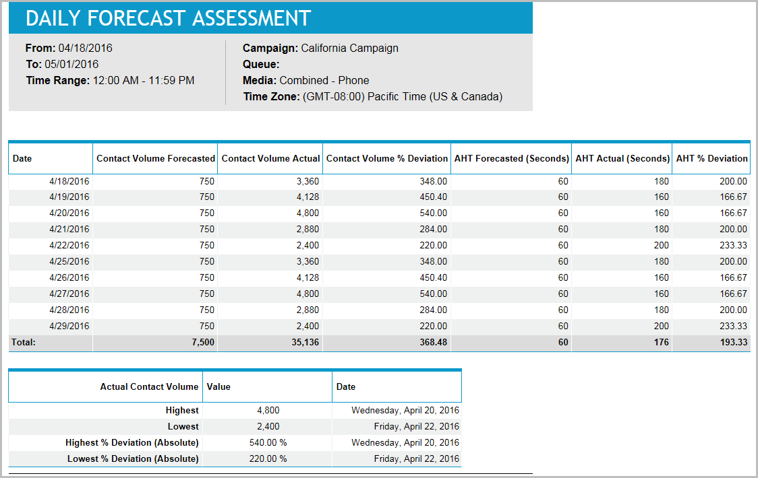758x478 pixels.
Task: Click the AHT Forecasted (Seconds) header
Action: pyautogui.click(x=511, y=158)
